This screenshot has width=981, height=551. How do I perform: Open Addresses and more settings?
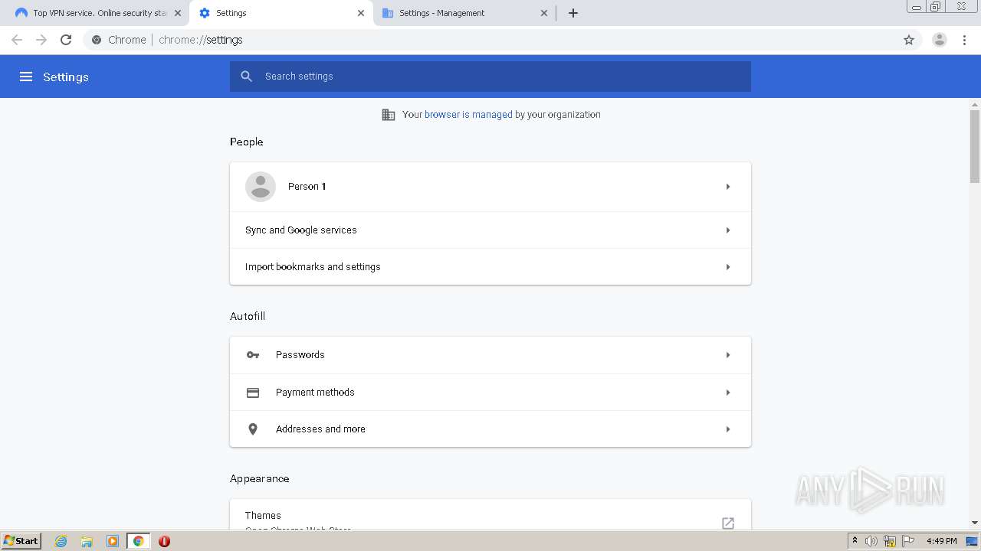(490, 429)
